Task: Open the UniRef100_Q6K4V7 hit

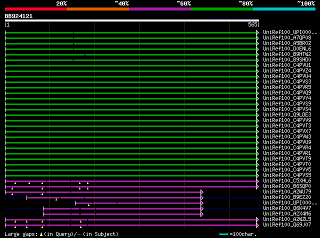Action: tap(286, 208)
